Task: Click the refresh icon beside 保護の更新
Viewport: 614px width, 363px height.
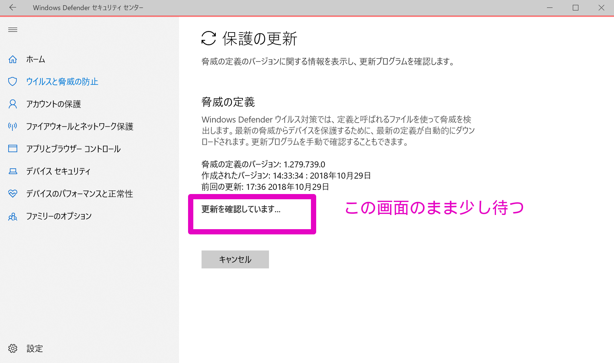Action: (x=209, y=38)
